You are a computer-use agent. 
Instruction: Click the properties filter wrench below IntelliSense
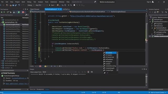pyautogui.click(x=105, y=73)
